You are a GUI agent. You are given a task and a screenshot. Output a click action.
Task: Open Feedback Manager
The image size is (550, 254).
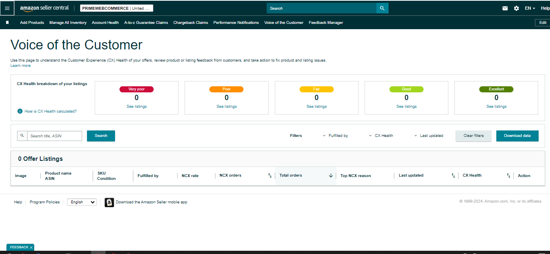click(326, 23)
